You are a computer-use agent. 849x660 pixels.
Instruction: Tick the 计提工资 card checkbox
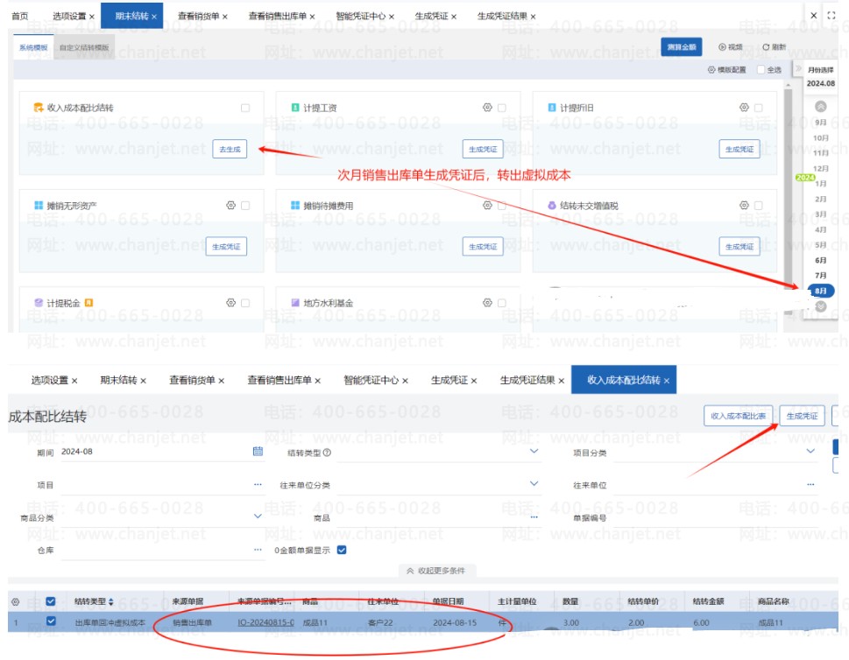coord(502,109)
